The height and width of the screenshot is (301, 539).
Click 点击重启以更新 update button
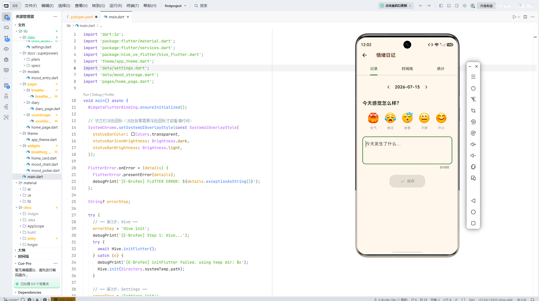coord(396,6)
